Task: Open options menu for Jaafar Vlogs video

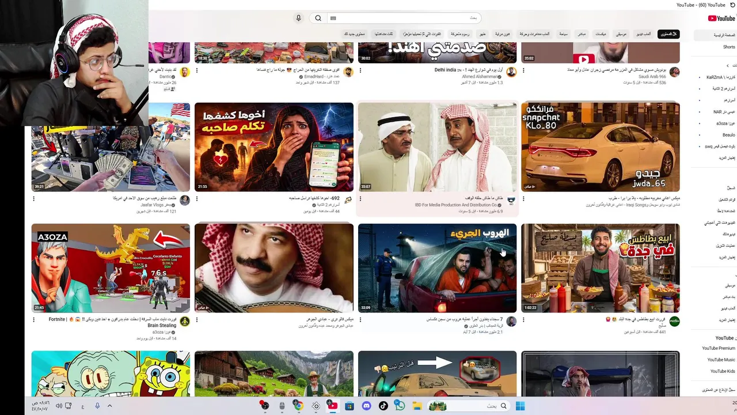Action: pyautogui.click(x=33, y=199)
